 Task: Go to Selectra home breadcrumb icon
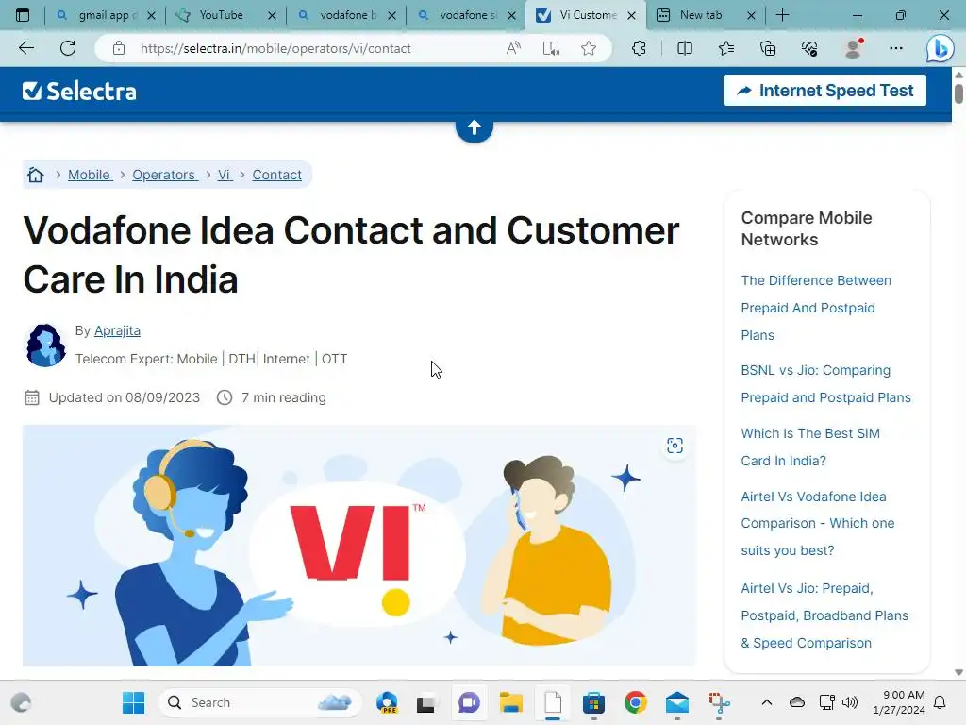click(36, 175)
